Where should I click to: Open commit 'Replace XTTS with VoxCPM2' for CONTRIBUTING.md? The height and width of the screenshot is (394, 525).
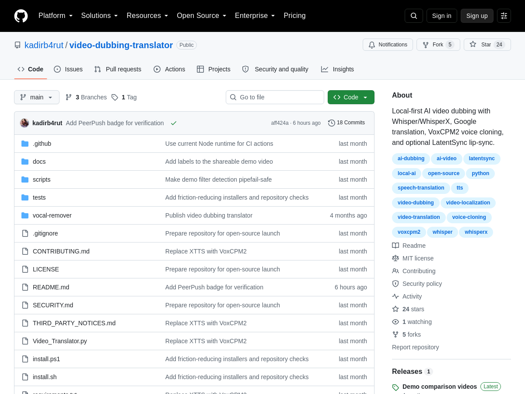pos(206,251)
